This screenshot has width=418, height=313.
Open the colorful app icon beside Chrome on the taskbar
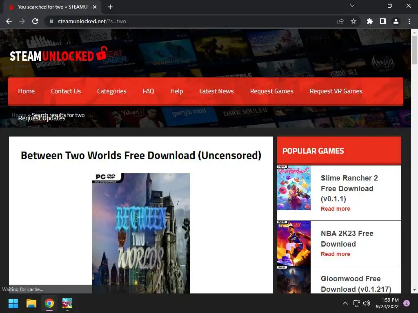tap(67, 303)
